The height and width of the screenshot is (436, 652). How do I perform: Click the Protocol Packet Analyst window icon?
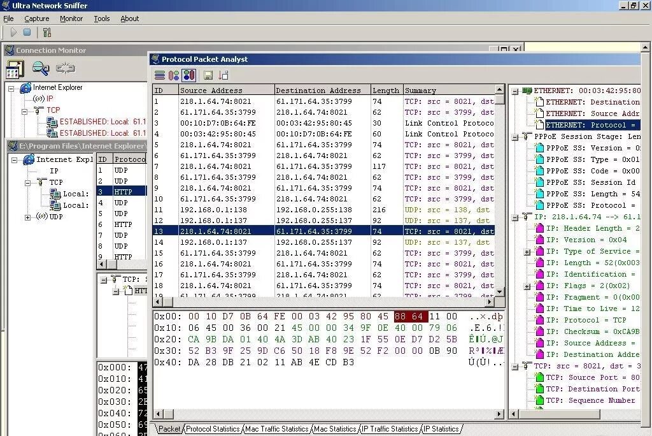(155, 59)
